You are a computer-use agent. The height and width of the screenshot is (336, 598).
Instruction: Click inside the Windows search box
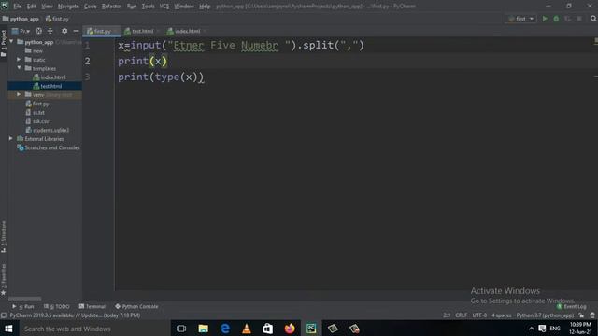click(x=93, y=329)
